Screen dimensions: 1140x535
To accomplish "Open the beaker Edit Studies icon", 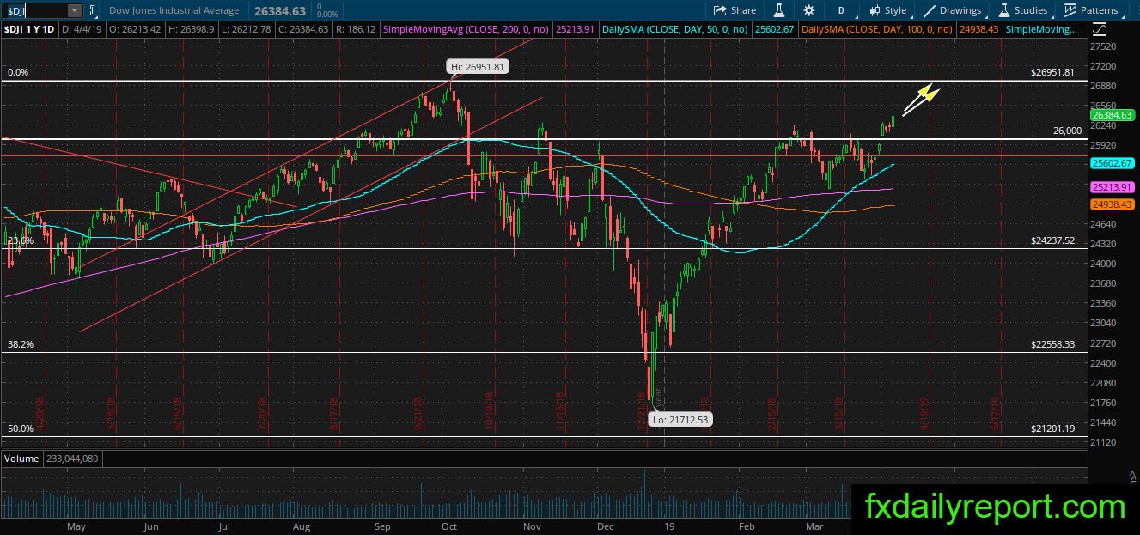I will coord(779,10).
